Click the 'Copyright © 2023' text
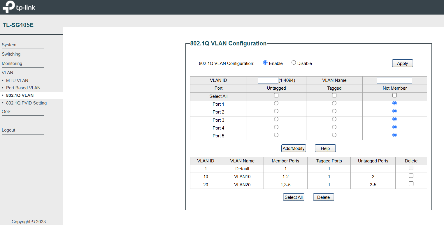 [29, 222]
